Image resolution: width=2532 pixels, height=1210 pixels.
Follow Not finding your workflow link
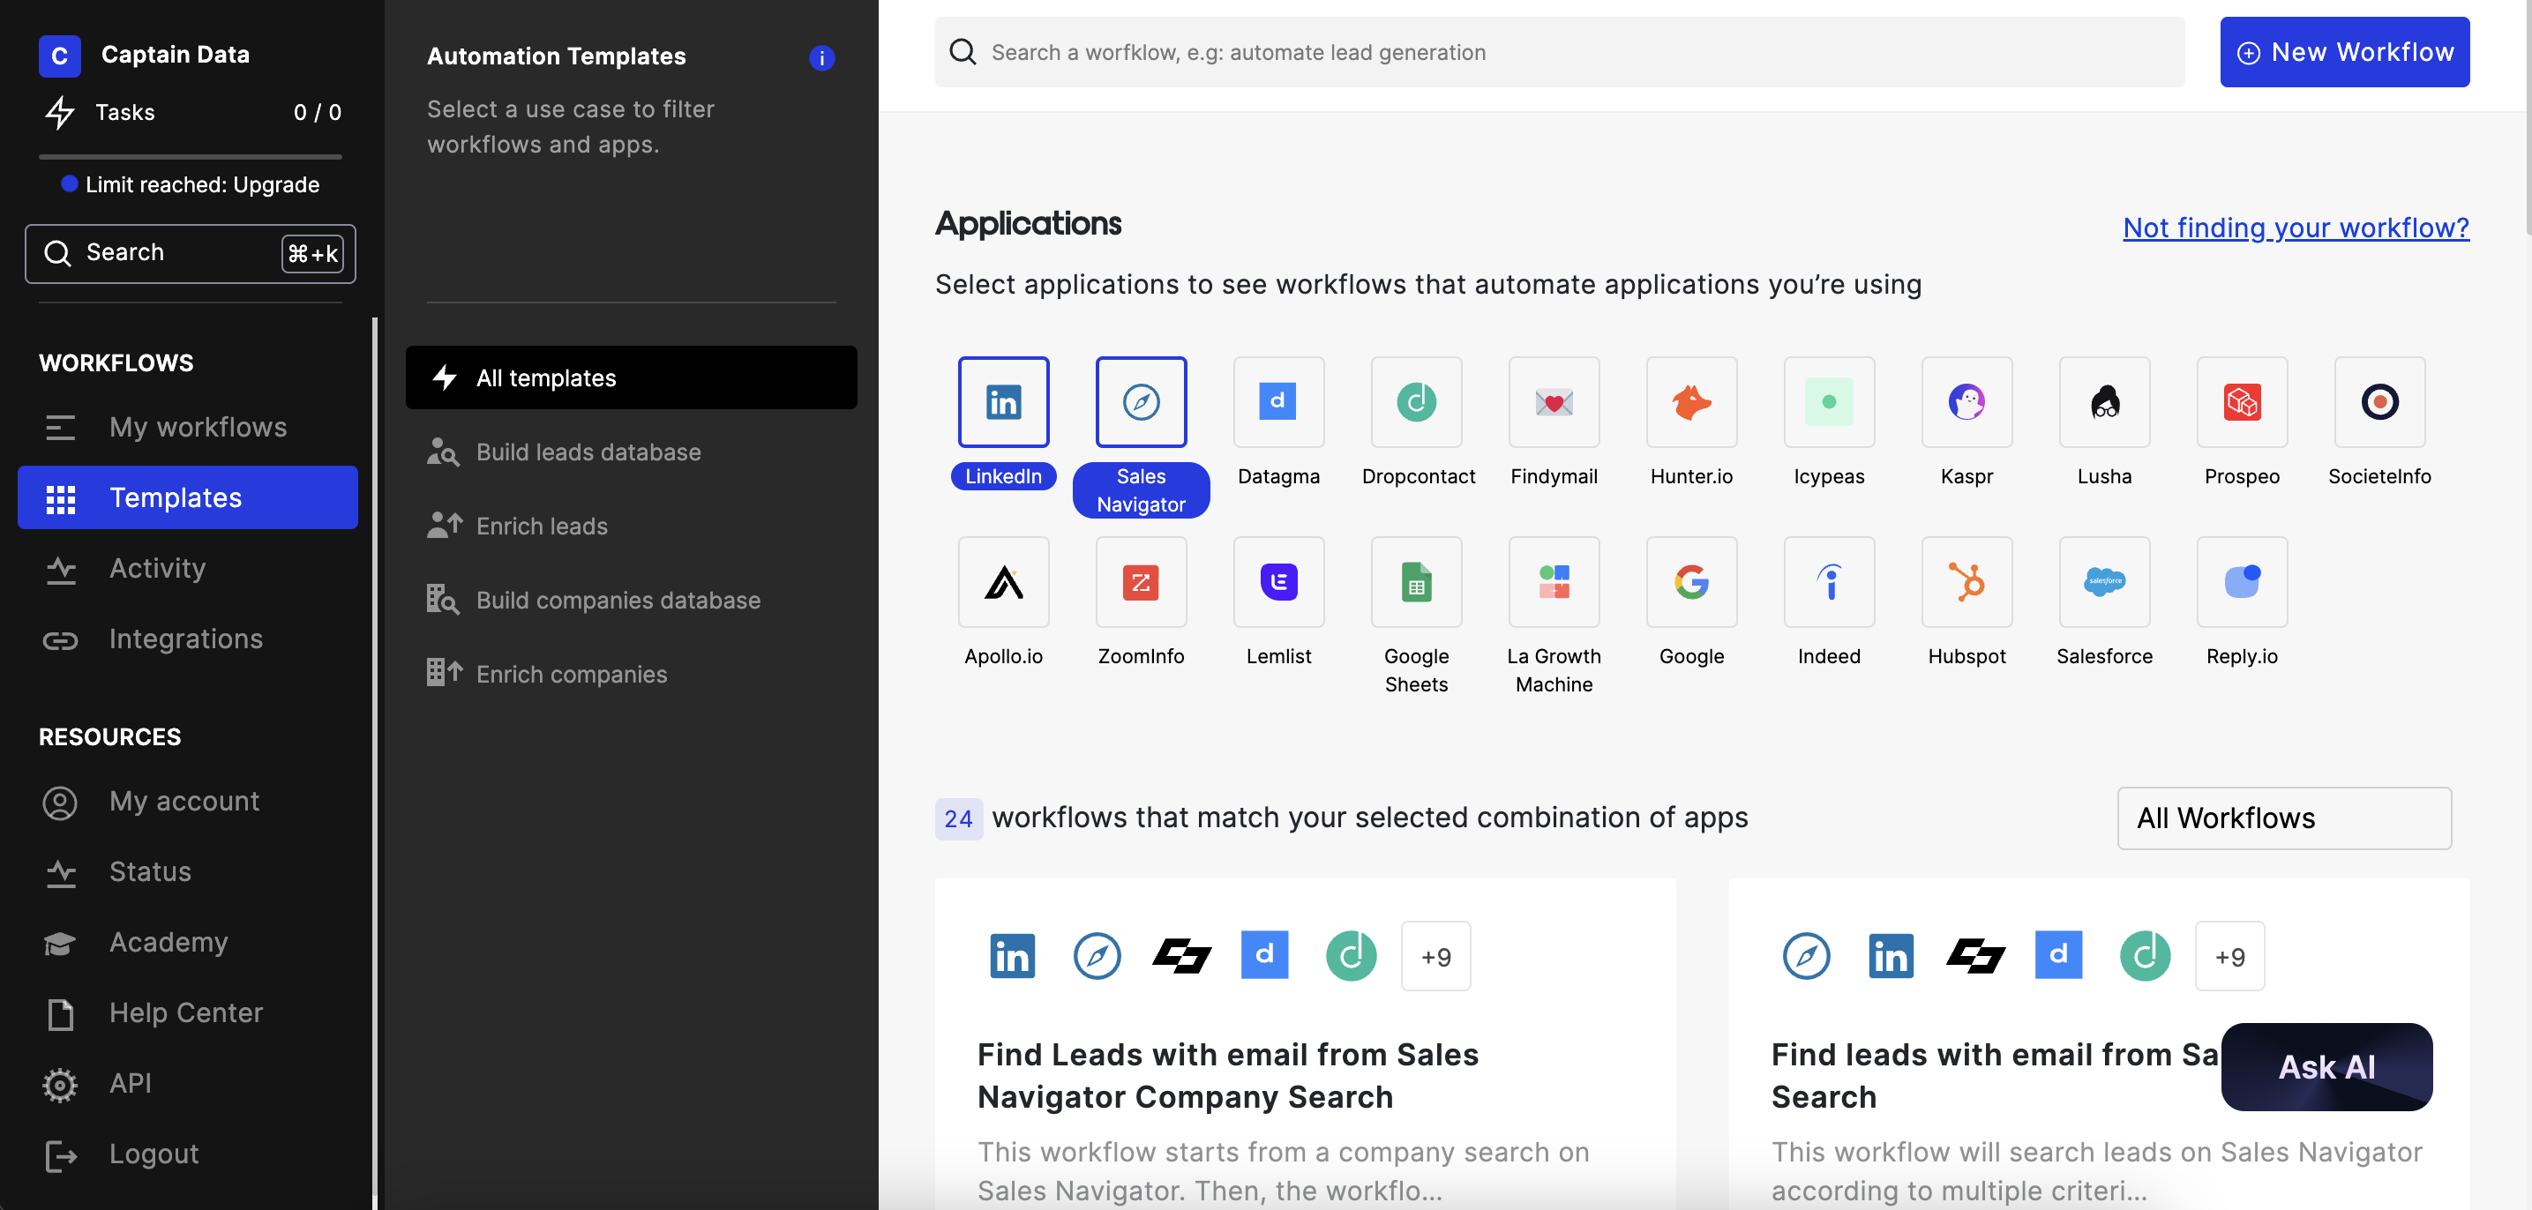2295,227
